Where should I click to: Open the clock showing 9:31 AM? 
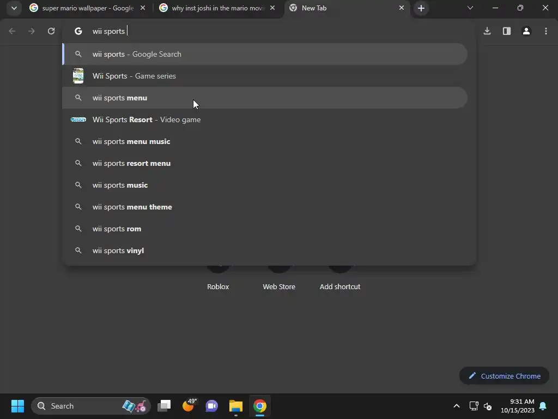point(518,406)
